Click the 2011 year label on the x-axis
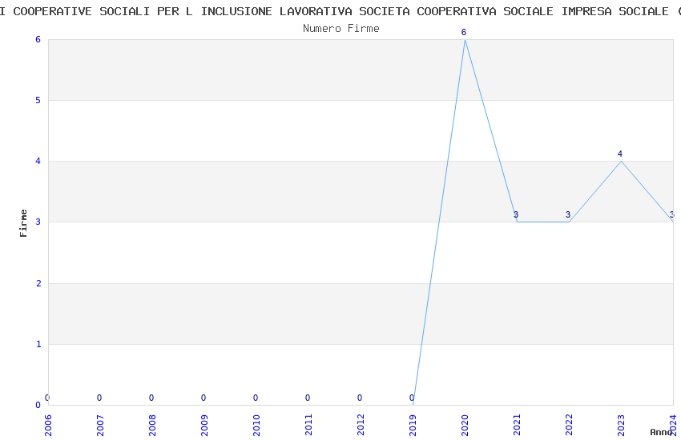This screenshot has width=681, height=440. [308, 425]
